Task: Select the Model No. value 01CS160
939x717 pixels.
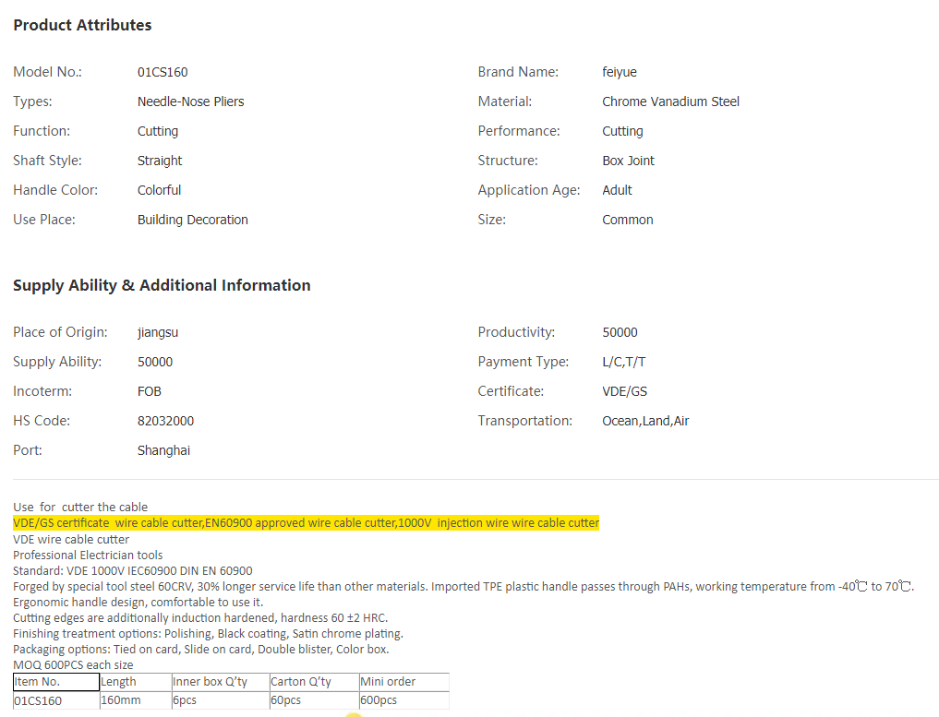Action: tap(163, 72)
